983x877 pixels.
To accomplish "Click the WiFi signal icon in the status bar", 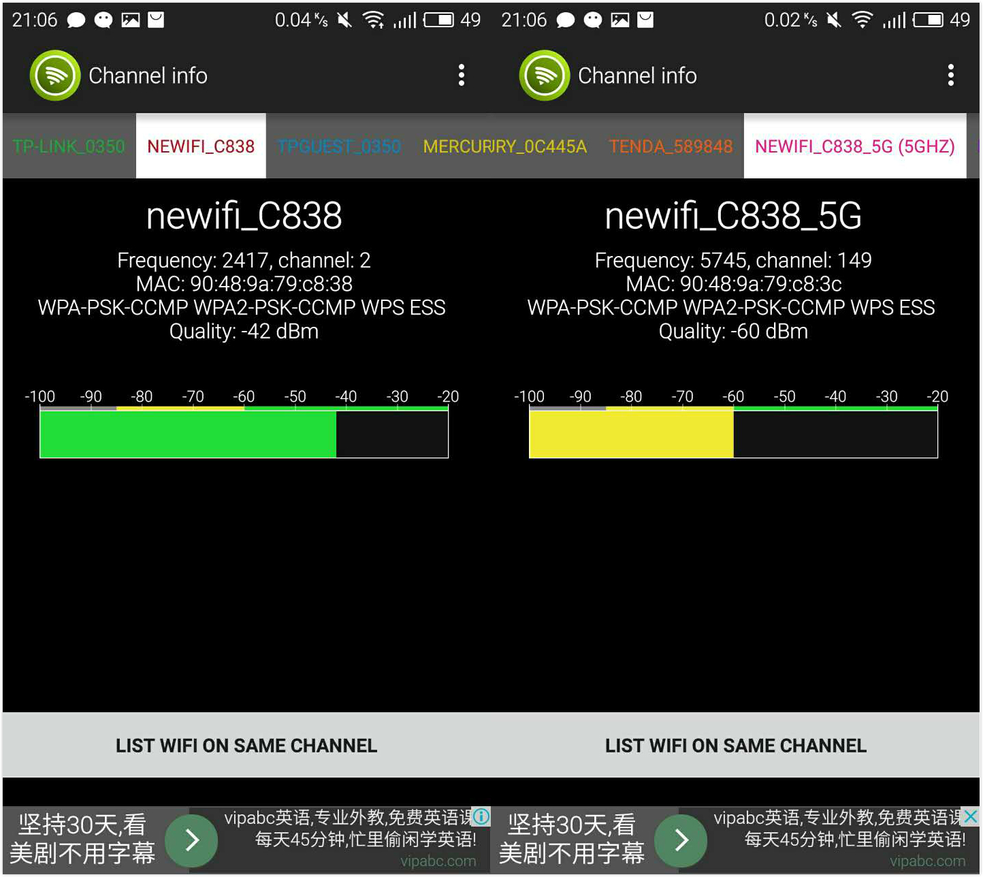I will coord(374,19).
